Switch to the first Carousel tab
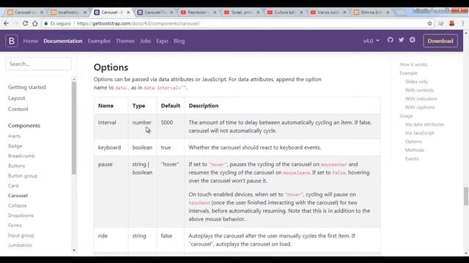 pyautogui.click(x=26, y=12)
